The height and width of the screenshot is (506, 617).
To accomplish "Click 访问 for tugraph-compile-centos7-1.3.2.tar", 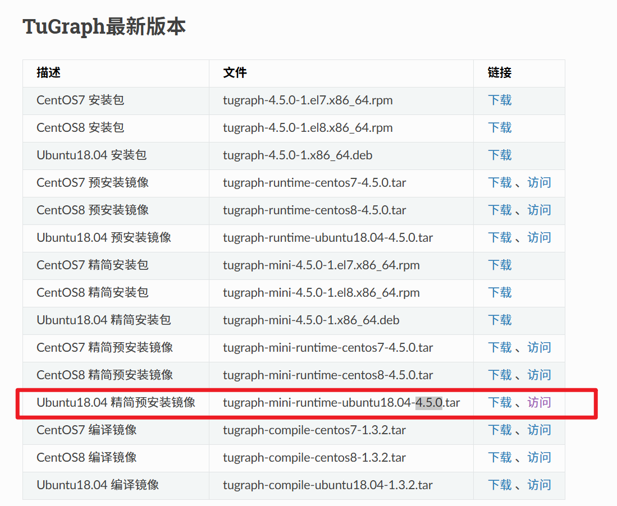I will tap(539, 430).
